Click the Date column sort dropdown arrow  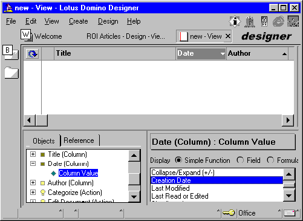[223, 54]
